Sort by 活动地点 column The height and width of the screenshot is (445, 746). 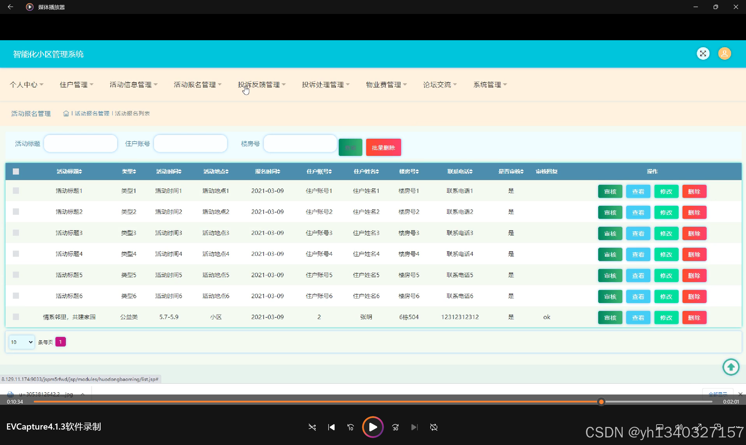point(216,172)
